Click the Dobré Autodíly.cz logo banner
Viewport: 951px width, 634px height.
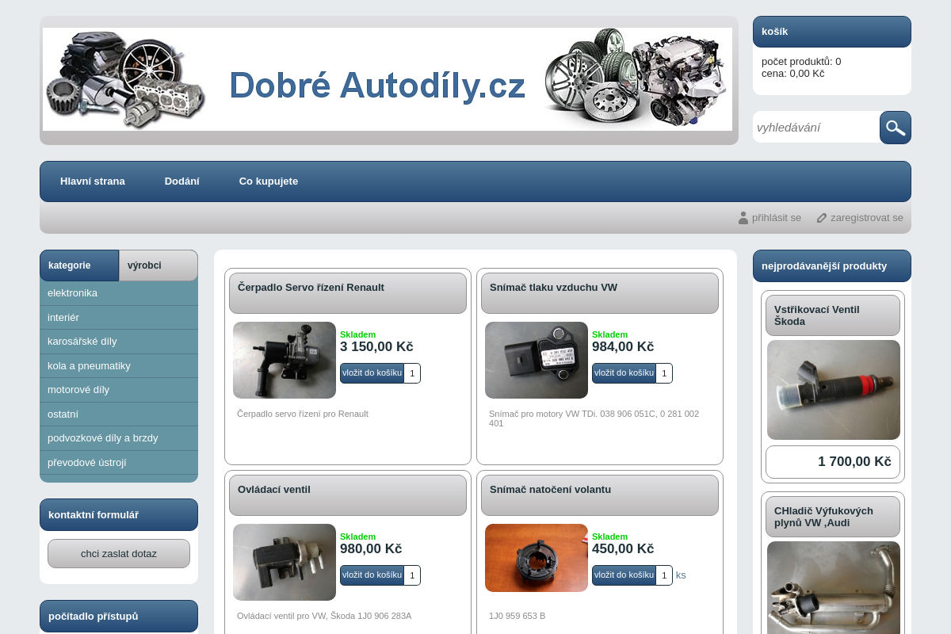[387, 79]
